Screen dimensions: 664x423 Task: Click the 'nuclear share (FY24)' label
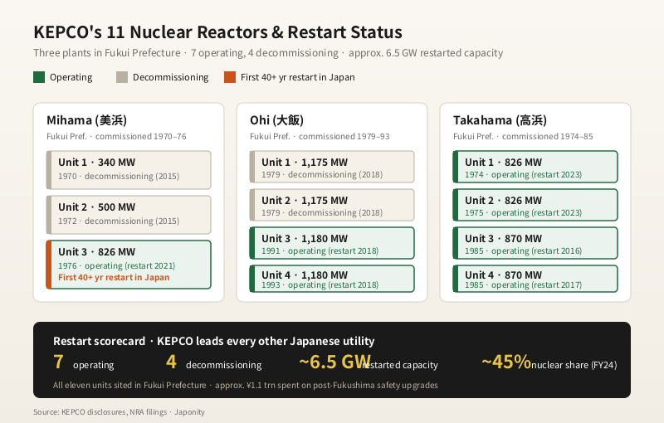point(574,365)
